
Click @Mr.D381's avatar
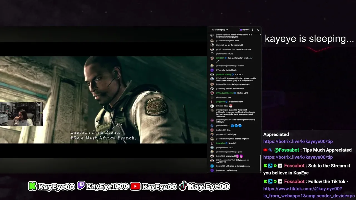(x=212, y=58)
